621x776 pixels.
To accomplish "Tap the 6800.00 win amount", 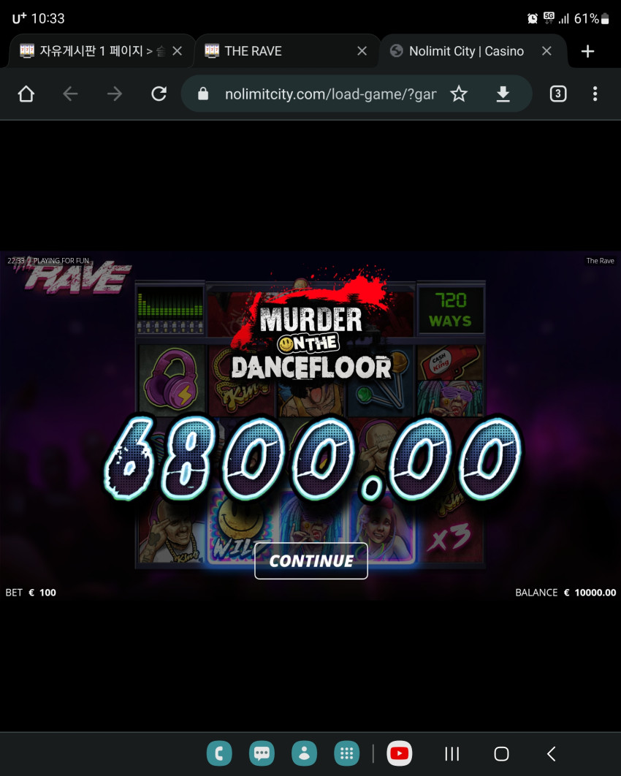I will (313, 457).
